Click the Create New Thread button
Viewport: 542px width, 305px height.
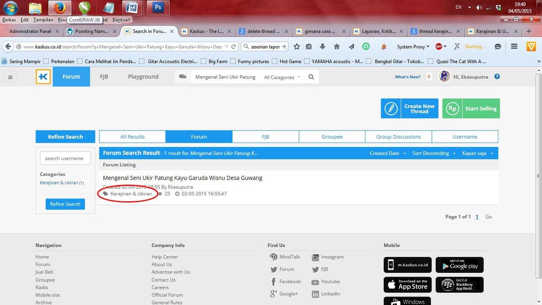point(409,108)
